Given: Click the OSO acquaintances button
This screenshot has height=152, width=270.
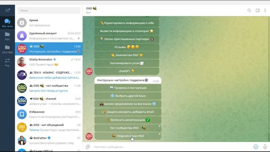Looking at the screenshot, I should 127,55.
